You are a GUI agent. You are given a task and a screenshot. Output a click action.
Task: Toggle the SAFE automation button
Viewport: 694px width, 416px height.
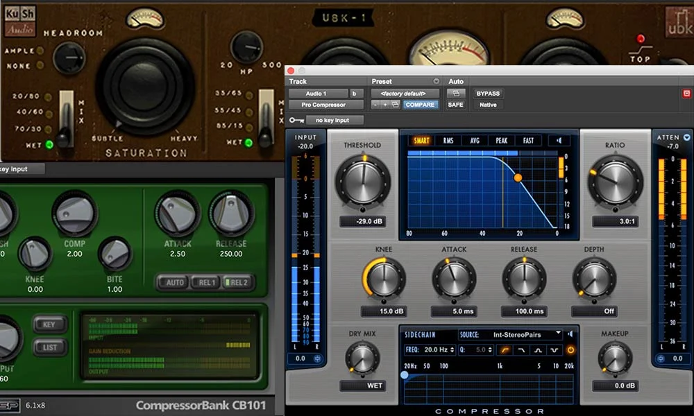coord(455,105)
